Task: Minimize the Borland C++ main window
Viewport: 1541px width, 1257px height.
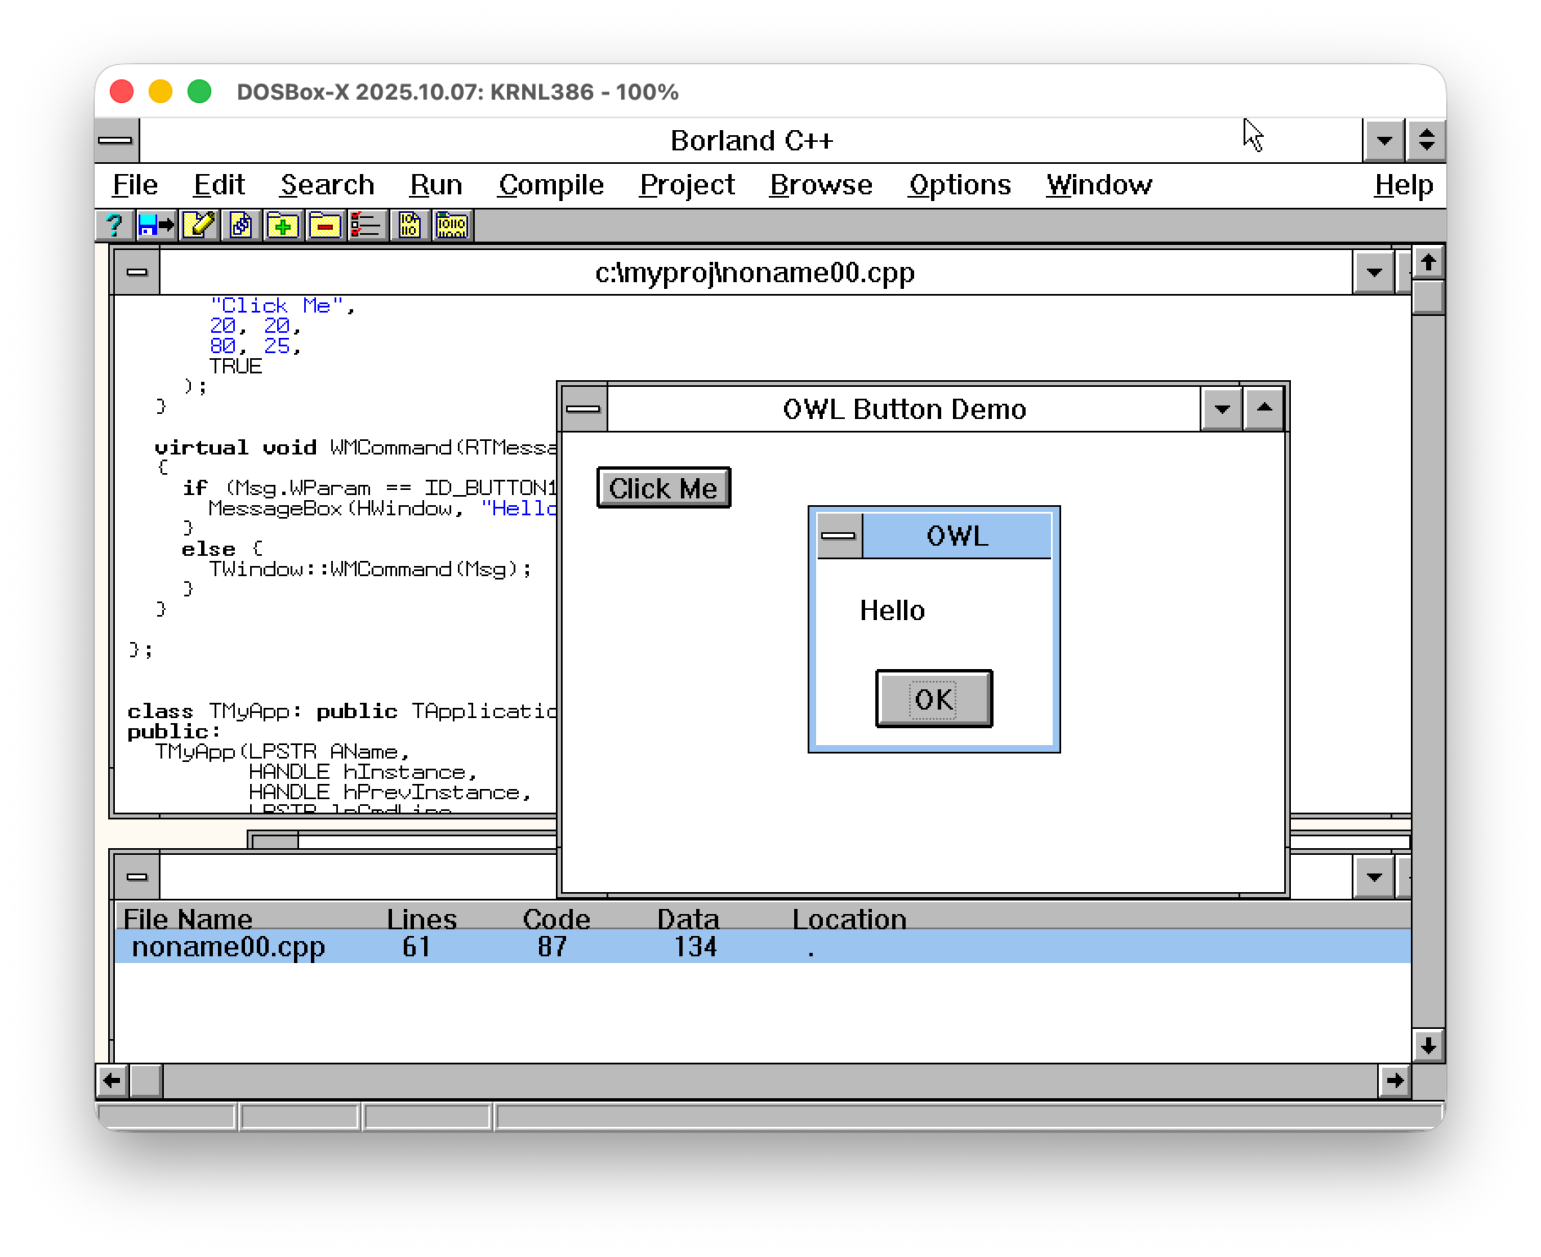Action: (1384, 140)
